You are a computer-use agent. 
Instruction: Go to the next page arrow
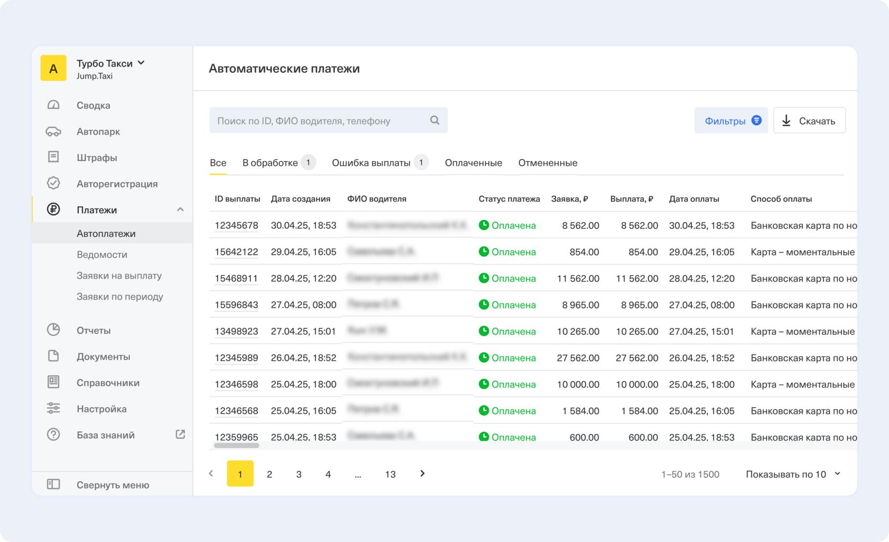pyautogui.click(x=422, y=473)
